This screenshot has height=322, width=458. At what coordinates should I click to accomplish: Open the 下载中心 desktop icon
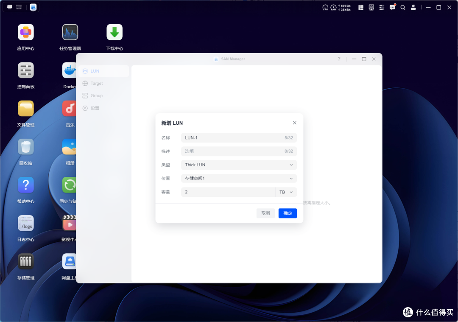pos(114,32)
